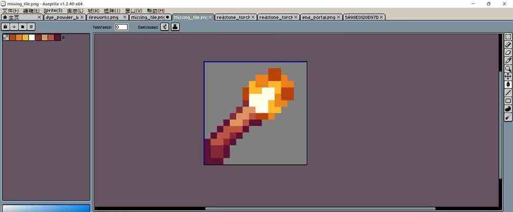Open the 帧(R) menu
The height and width of the screenshot is (212, 513).
[x=94, y=11]
